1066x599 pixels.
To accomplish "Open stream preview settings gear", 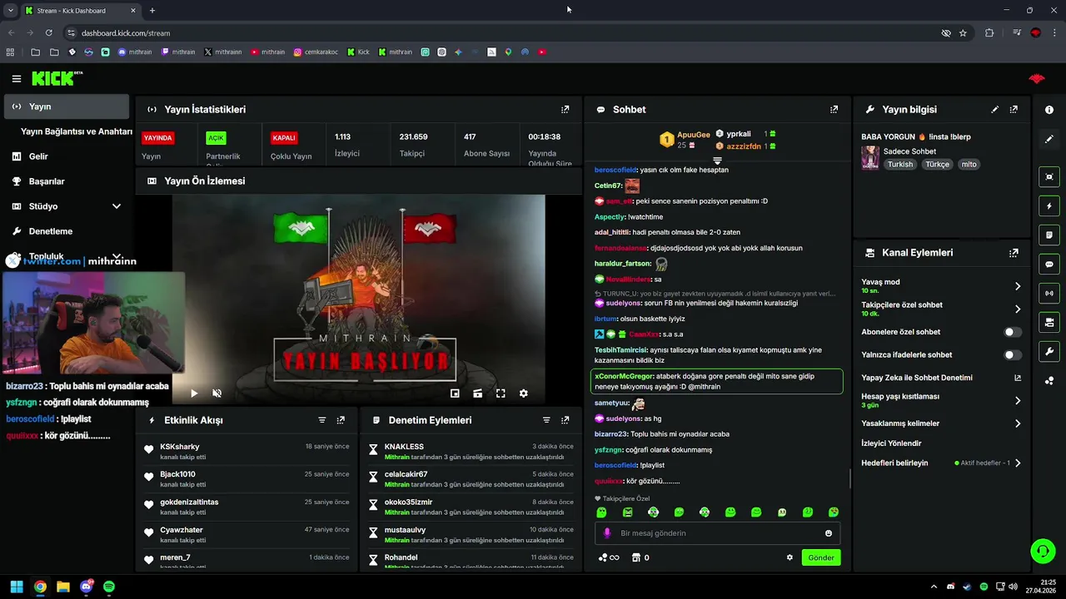I will [x=523, y=394].
